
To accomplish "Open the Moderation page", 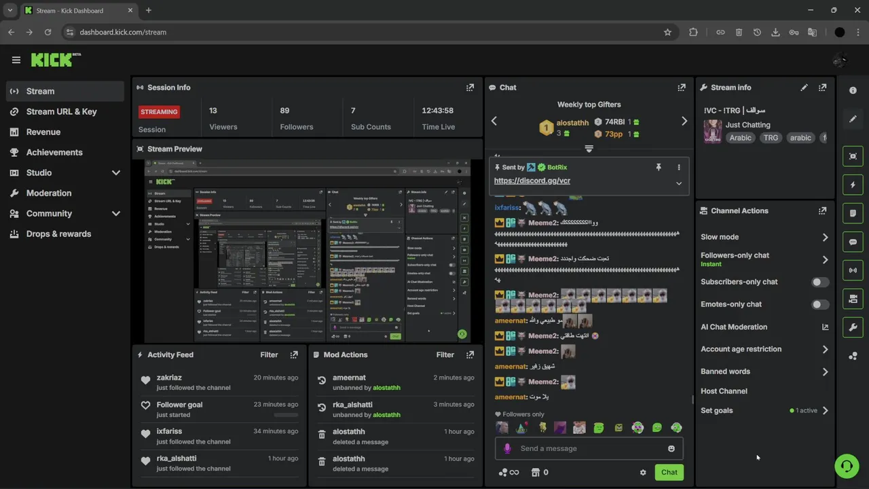I will click(x=65, y=193).
